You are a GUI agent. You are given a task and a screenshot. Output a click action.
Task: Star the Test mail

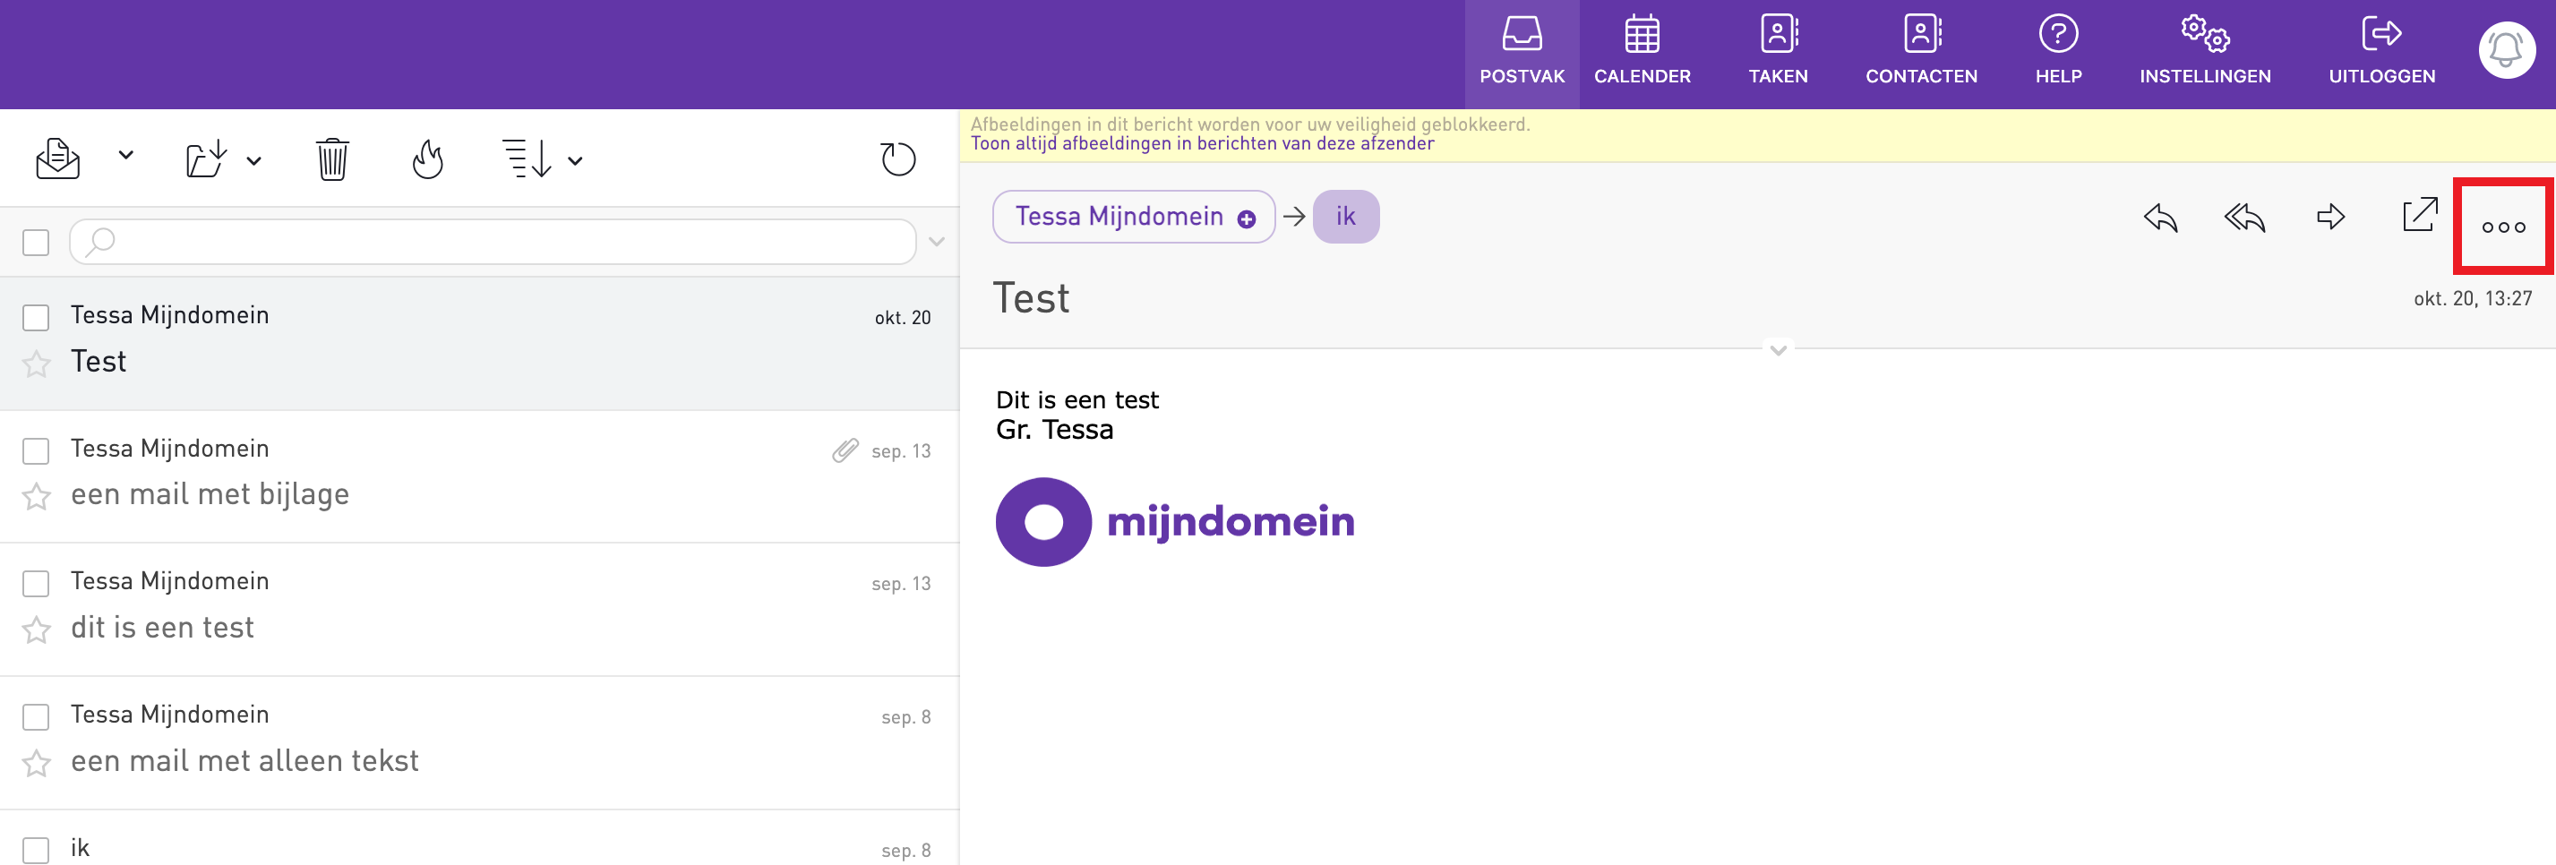(x=37, y=364)
